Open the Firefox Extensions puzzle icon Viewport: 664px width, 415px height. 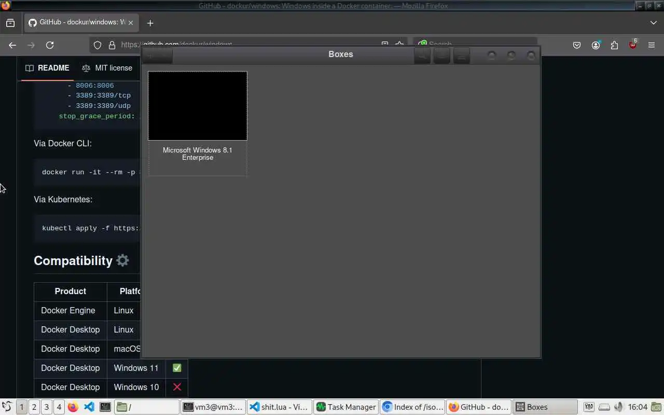[615, 45]
